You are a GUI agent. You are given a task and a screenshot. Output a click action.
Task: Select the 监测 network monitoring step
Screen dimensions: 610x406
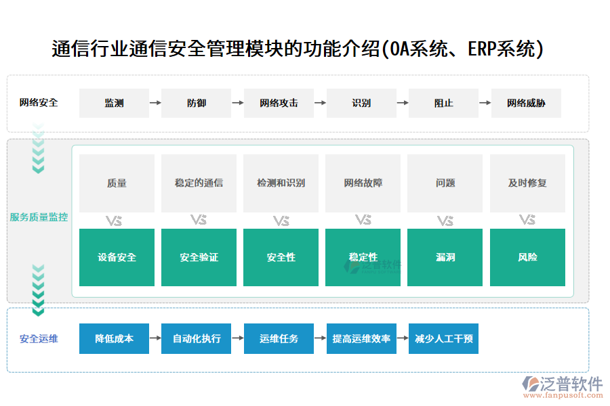tap(114, 103)
